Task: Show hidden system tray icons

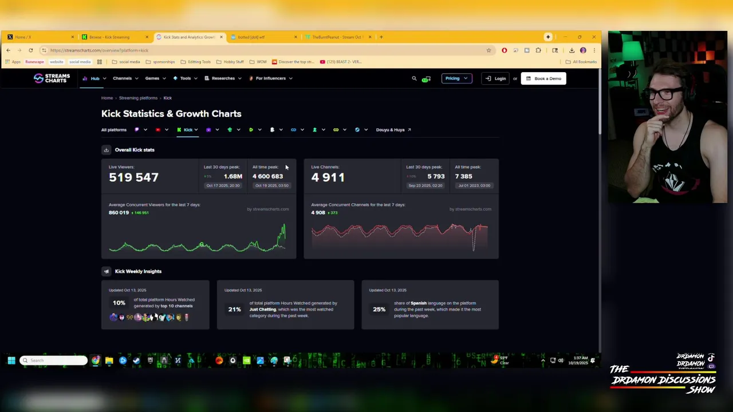Action: pos(543,360)
